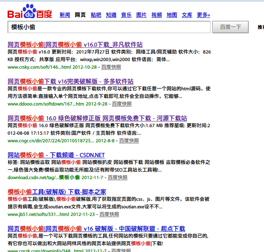Open the 地图 map tab

click(172, 15)
